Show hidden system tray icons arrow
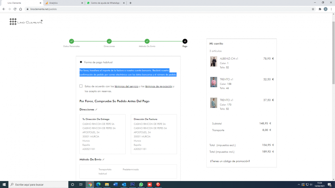This screenshot has height=188, width=335. point(299,184)
